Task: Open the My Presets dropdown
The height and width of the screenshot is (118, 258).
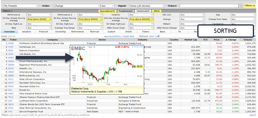Action: [21, 6]
